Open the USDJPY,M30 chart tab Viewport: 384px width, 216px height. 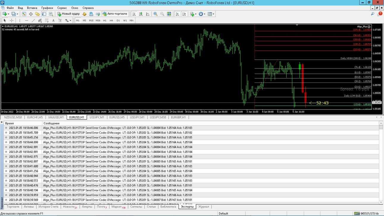pos(158,117)
